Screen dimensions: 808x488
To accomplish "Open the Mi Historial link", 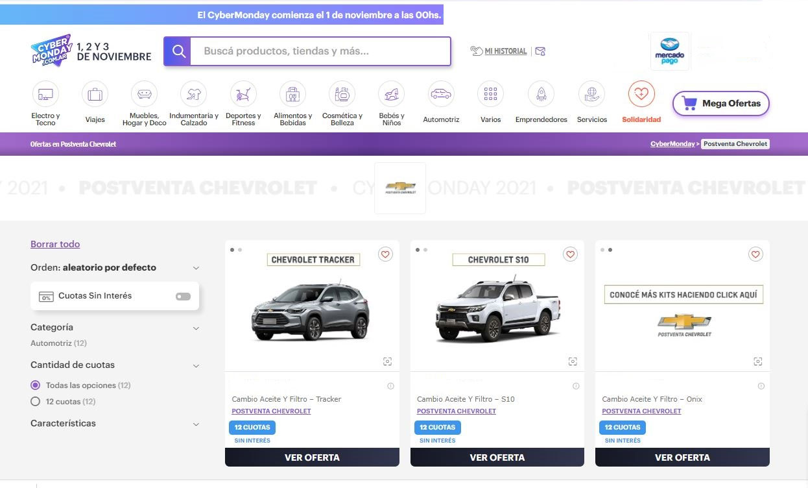I will [505, 51].
